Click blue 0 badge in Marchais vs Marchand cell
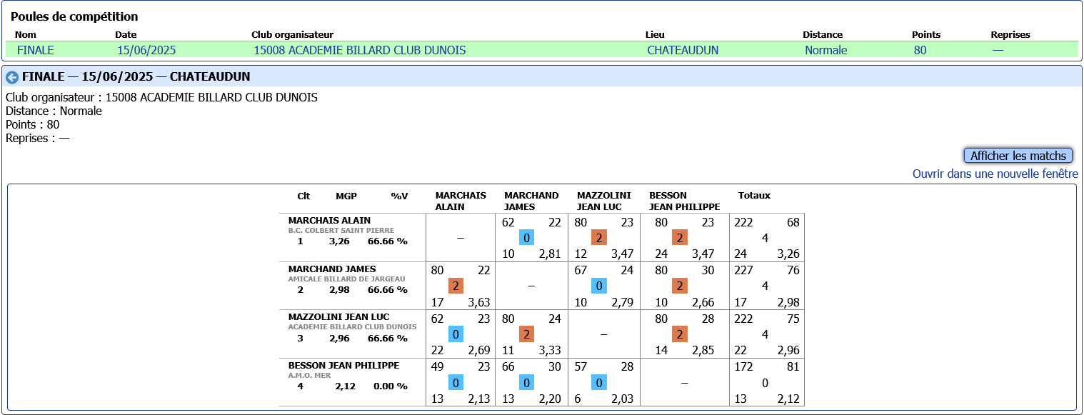Image resolution: width=1084 pixels, height=415 pixels. tap(527, 238)
